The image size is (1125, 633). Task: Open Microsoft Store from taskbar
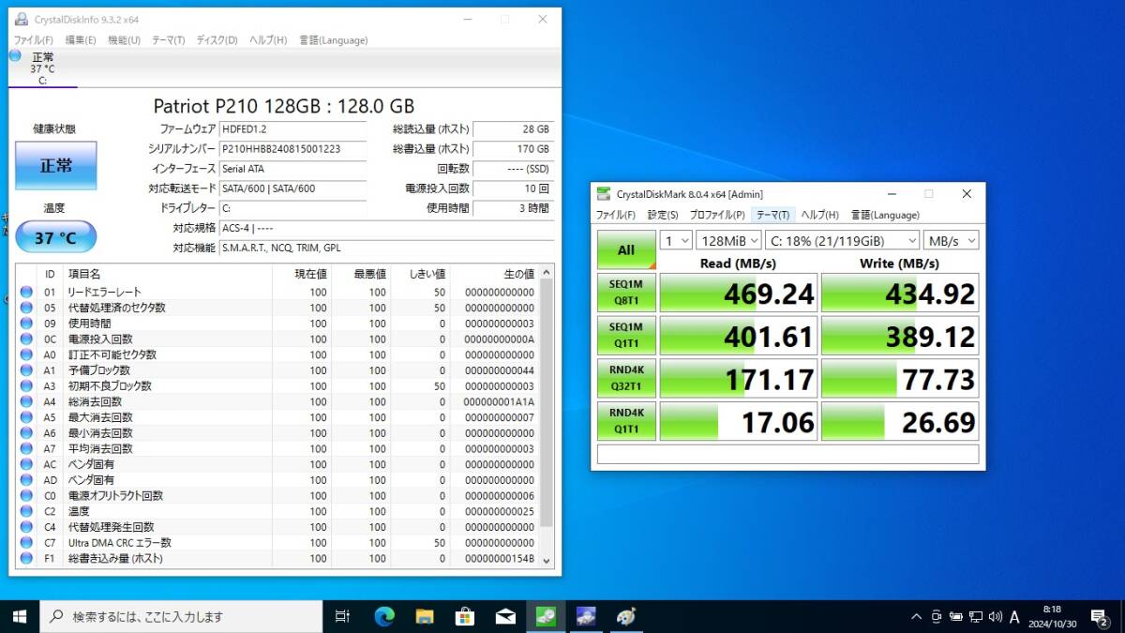click(465, 616)
